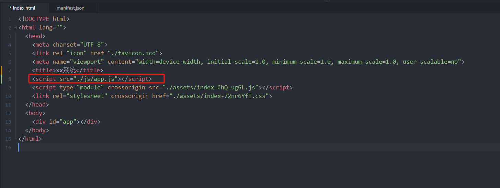This screenshot has height=188, width=500.
Task: Click the closing </div> tag on line 13
Action: 90,122
